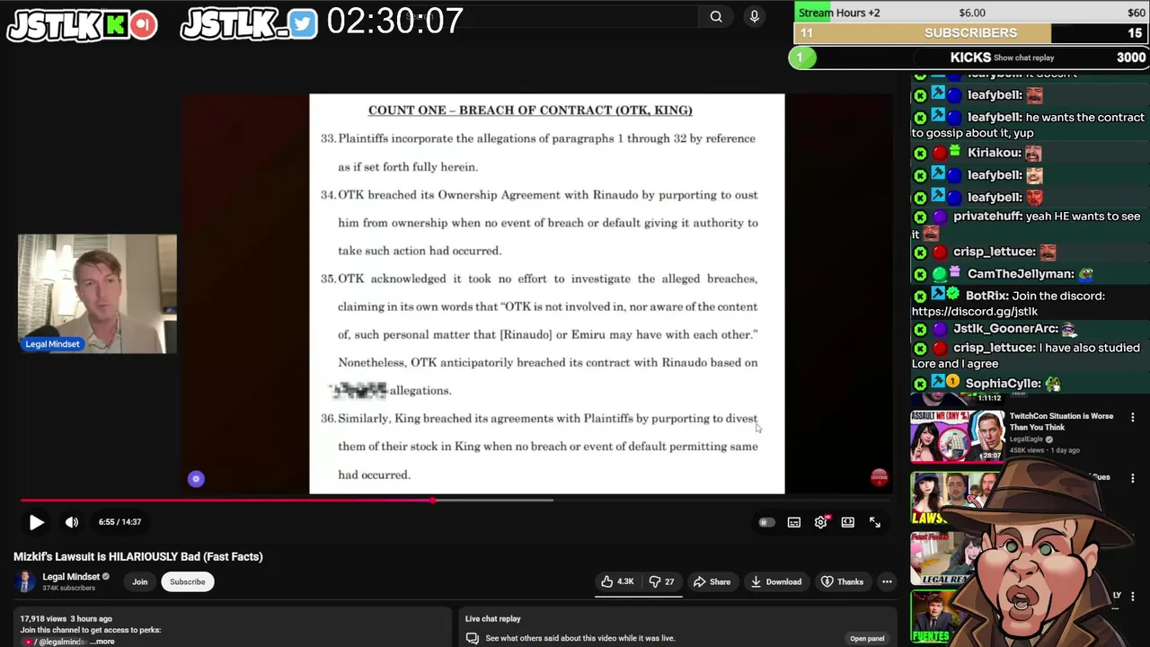Play the paused YouTube video

click(x=36, y=522)
